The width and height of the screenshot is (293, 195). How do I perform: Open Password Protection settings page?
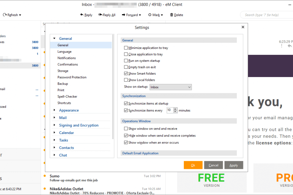(72, 77)
